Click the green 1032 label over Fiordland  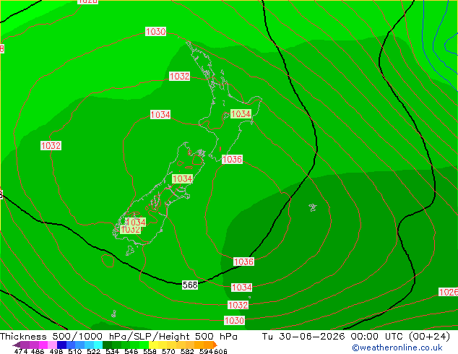[130, 230]
